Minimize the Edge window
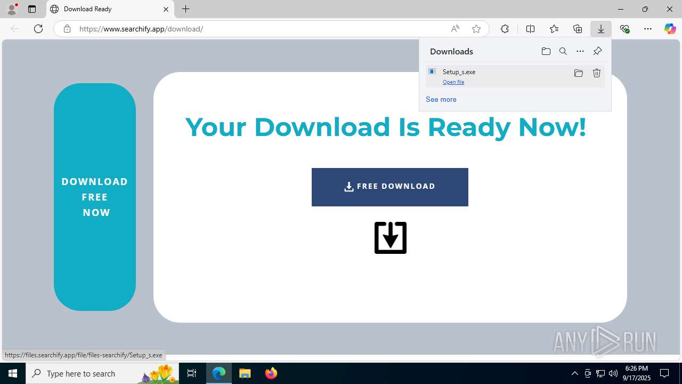This screenshot has height=384, width=682. click(x=621, y=9)
